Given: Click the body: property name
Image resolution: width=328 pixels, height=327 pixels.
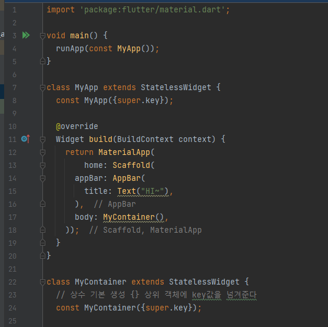Looking at the screenshot, I should [x=86, y=217].
